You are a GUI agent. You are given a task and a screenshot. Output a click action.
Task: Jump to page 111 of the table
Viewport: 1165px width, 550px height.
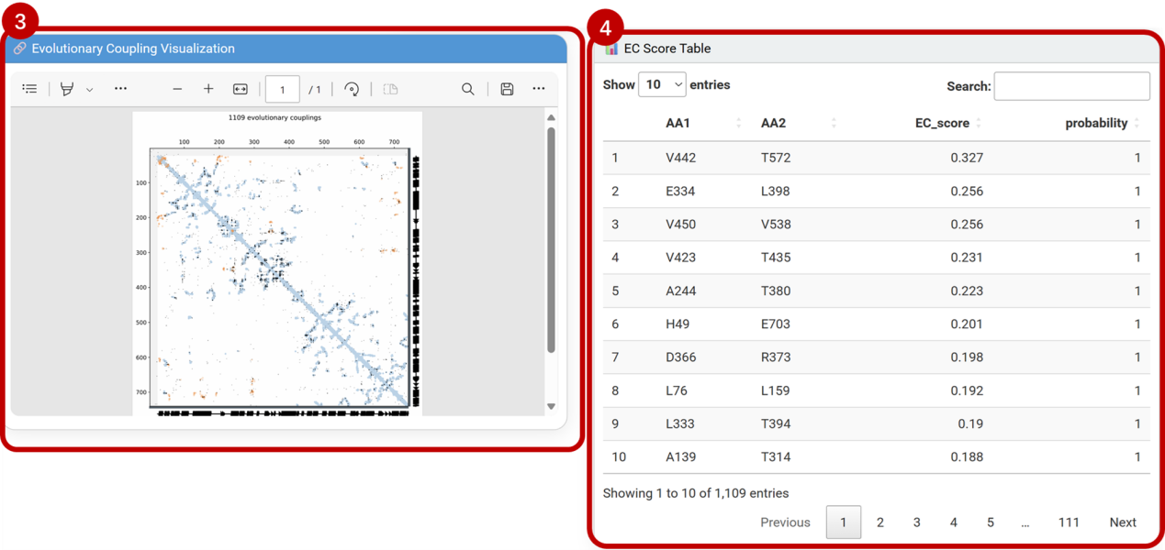[1068, 522]
